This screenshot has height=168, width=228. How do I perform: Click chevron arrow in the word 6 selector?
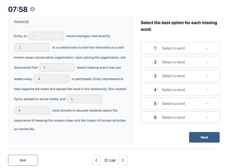click(x=207, y=117)
